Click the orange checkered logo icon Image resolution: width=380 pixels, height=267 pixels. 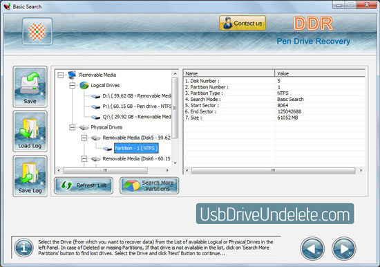[x=37, y=32]
